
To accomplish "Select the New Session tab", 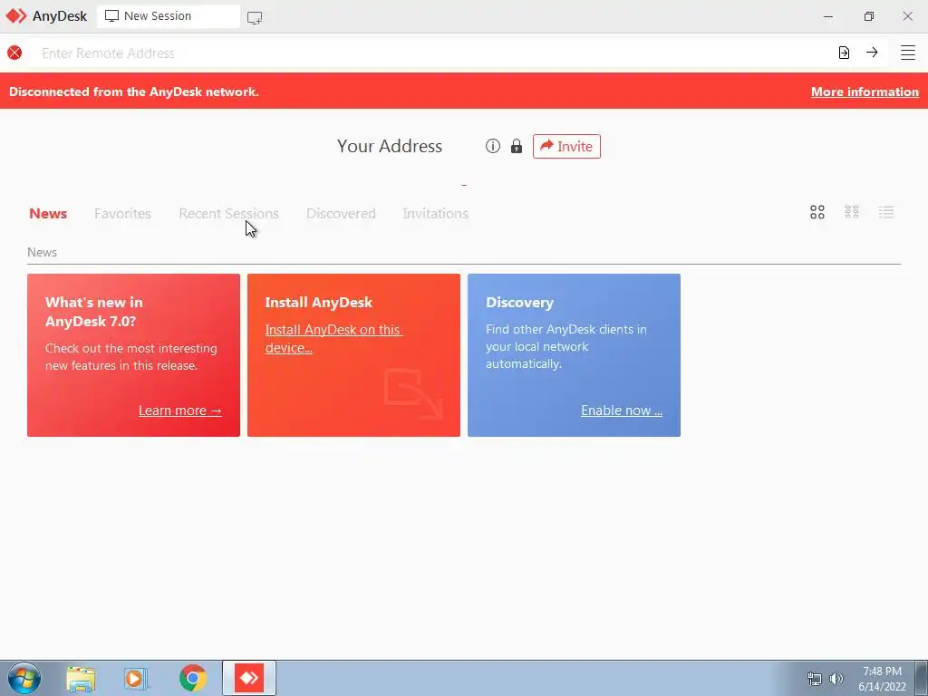I will 168,16.
